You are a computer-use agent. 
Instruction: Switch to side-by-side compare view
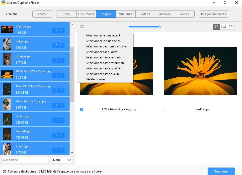tap(224, 27)
